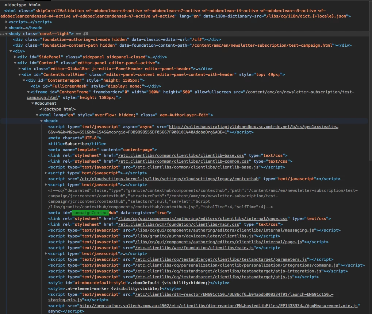Select the .at-element-marker style line
Image resolution: width=372 pixels, height=314 pixels.
[x=115, y=288]
